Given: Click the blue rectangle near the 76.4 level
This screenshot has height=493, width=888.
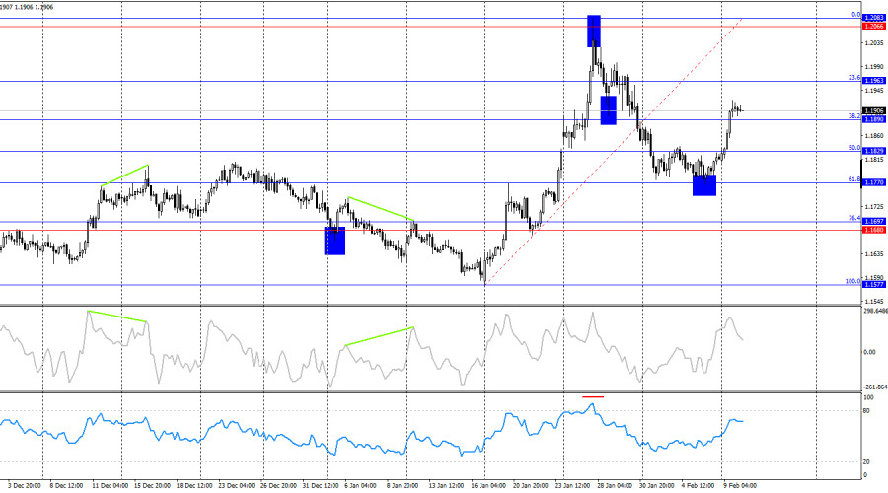Looking at the screenshot, I should (335, 241).
